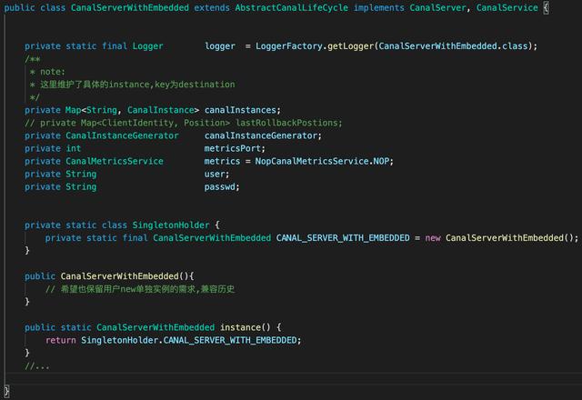The height and width of the screenshot is (400, 582).
Task: Click the commented lastRollbackPostions line
Action: coord(184,123)
